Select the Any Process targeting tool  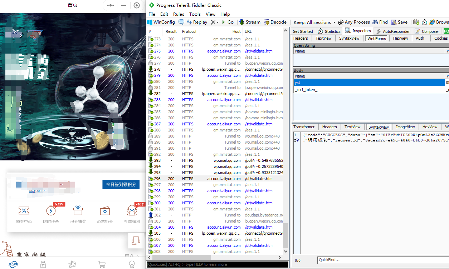tap(354, 22)
